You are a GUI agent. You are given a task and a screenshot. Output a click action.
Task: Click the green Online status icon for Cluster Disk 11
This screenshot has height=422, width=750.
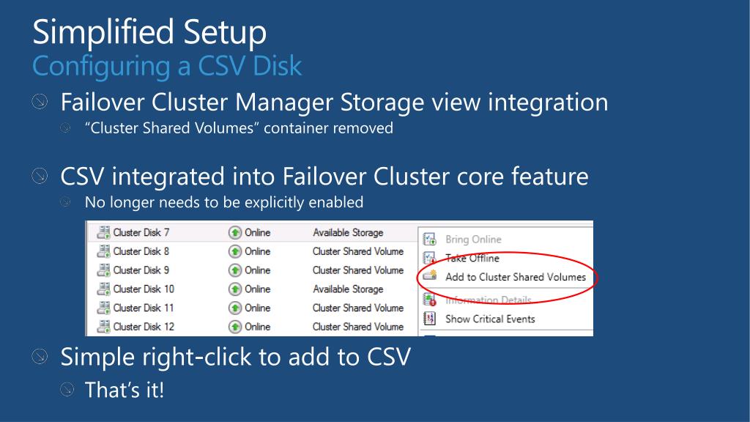point(235,308)
